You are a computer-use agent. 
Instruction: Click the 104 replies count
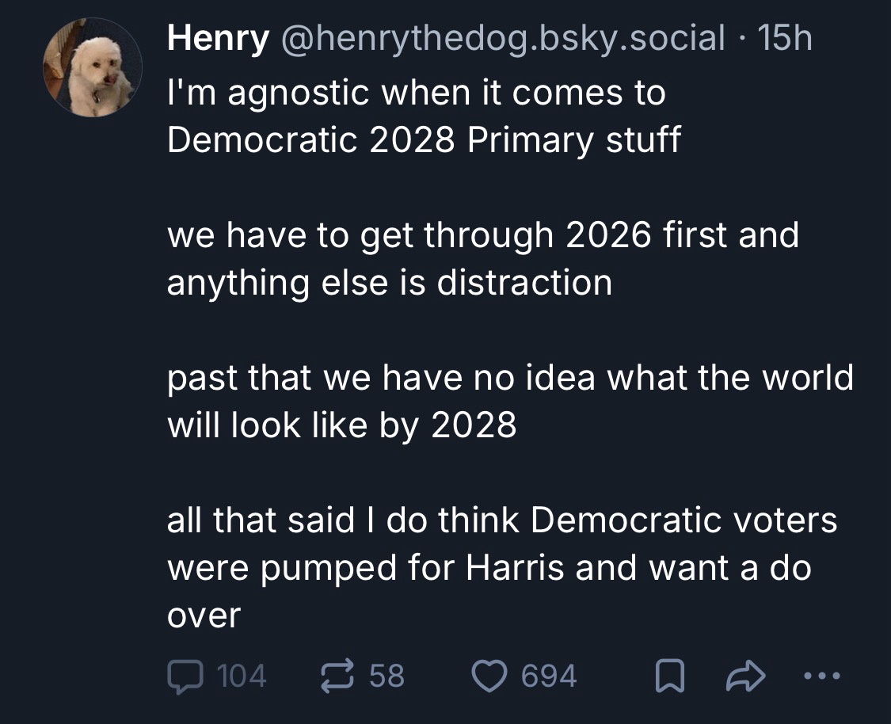click(x=241, y=676)
